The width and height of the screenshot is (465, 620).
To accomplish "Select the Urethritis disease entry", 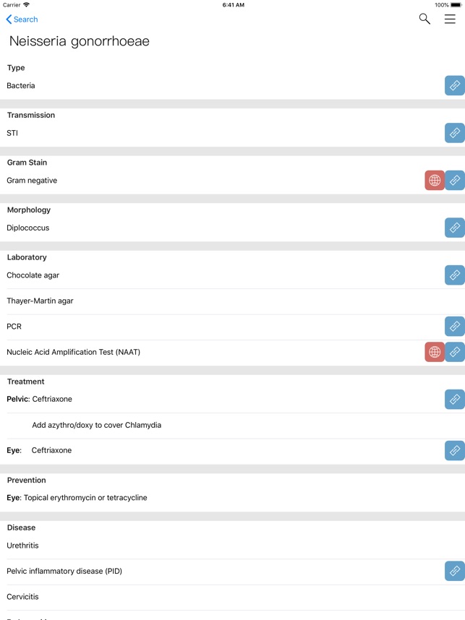I will coord(22,546).
